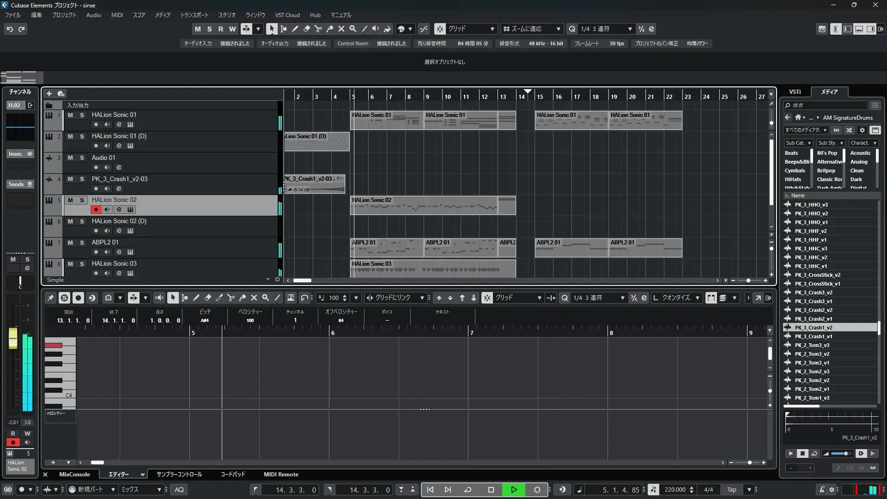This screenshot has height=499, width=887.
Task: Select the Glue tool in main toolbar
Action: point(329,29)
